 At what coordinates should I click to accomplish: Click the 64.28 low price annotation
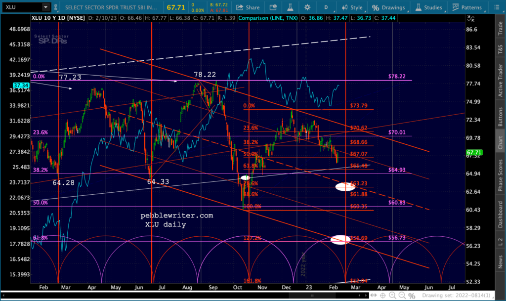coord(63,182)
